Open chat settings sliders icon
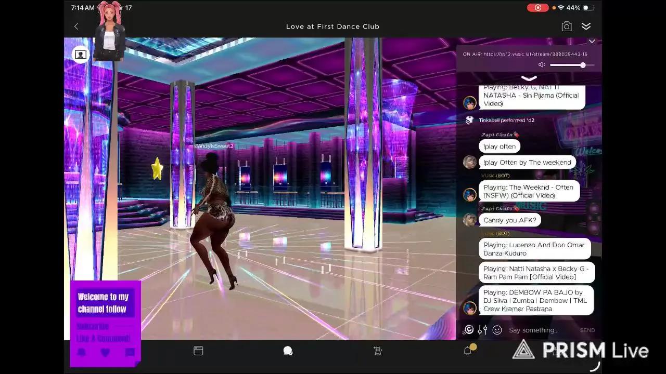The image size is (666, 374). point(483,330)
